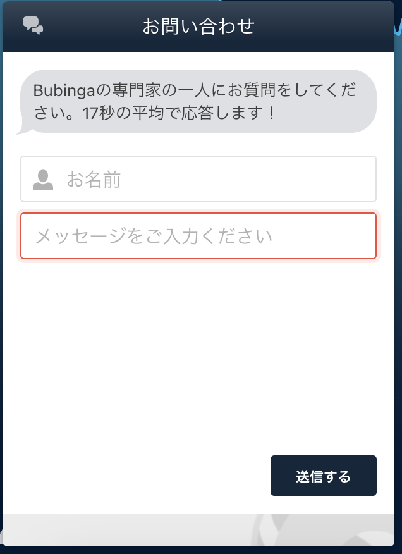
Task: Click the light gray footer bar
Action: 198,529
